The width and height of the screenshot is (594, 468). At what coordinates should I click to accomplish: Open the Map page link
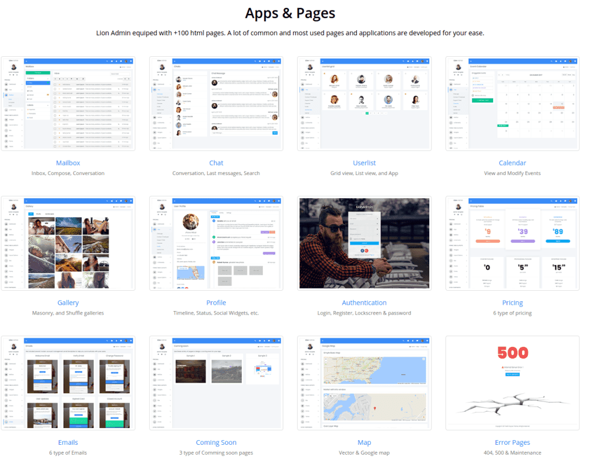click(364, 443)
